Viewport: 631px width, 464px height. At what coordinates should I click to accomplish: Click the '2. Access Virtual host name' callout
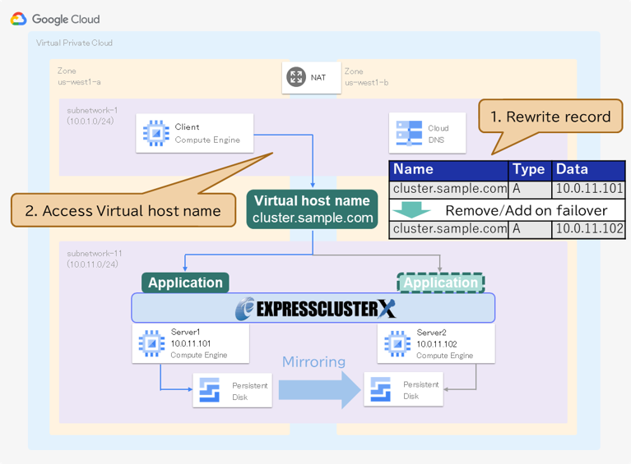coord(123,210)
